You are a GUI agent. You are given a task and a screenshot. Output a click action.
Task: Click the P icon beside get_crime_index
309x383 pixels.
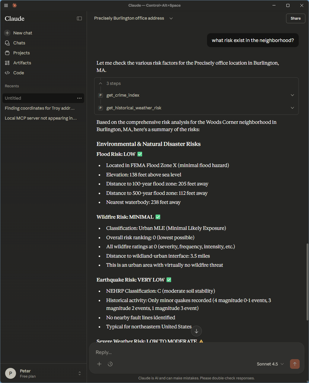100,95
